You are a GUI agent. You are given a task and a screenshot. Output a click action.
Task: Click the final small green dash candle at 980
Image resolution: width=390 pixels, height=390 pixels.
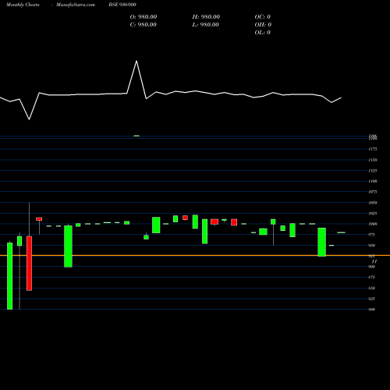(x=341, y=232)
